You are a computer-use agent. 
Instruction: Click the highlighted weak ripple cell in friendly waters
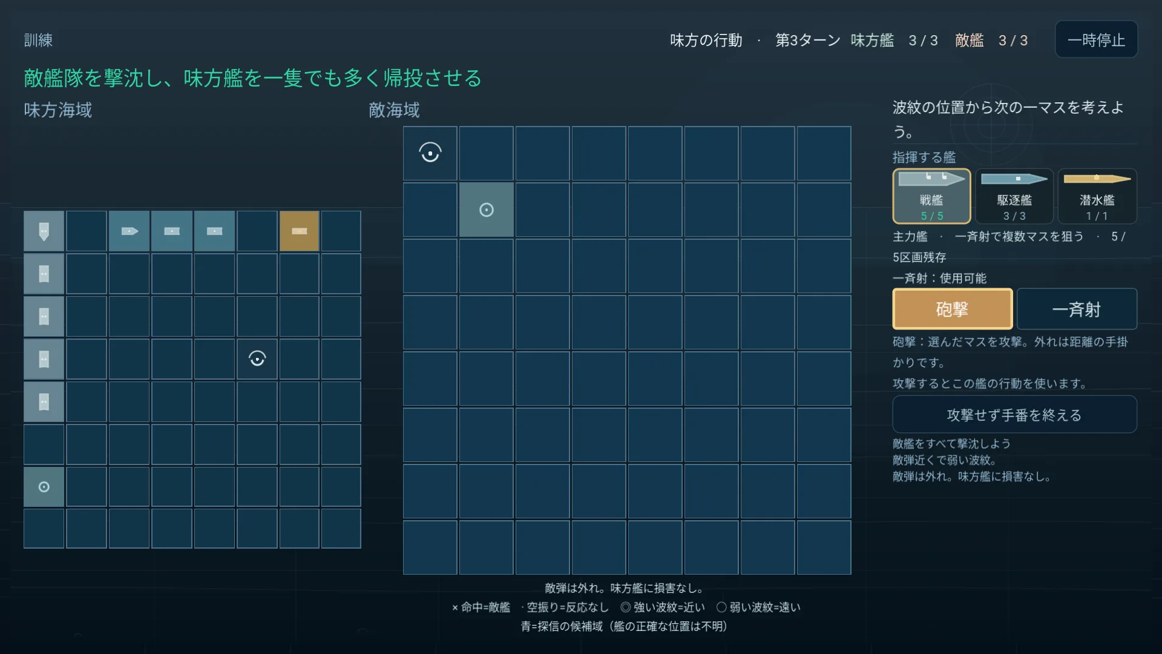[x=44, y=487]
